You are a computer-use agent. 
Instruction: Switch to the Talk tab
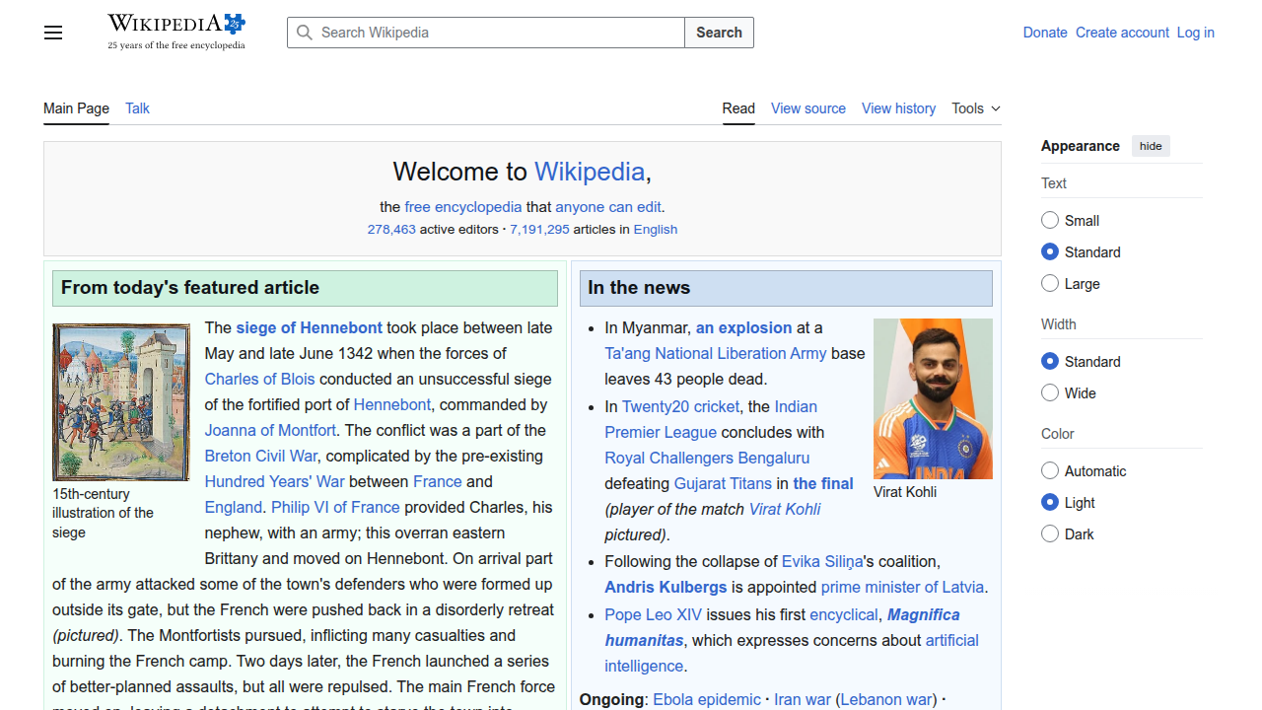(137, 108)
